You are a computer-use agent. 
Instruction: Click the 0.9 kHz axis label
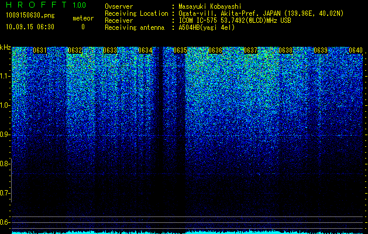(x=4, y=135)
